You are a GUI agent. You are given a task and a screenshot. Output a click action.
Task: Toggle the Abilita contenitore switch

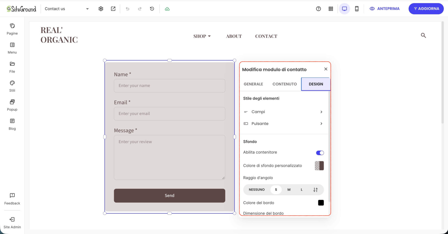point(320,153)
